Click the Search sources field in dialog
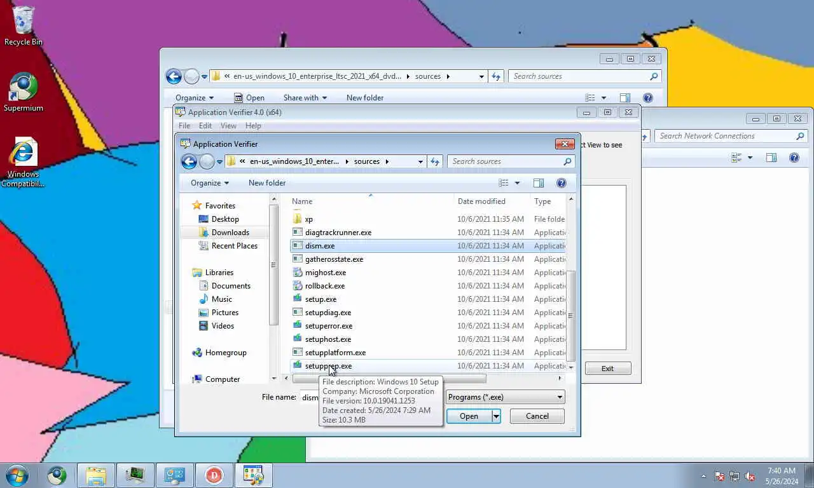 [511, 161]
